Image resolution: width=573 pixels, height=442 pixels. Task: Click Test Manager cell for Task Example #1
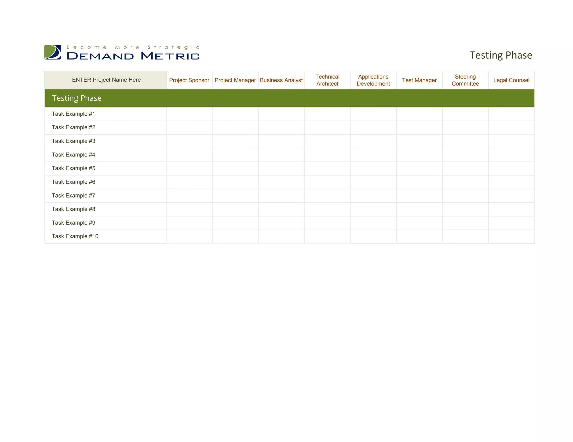click(419, 114)
